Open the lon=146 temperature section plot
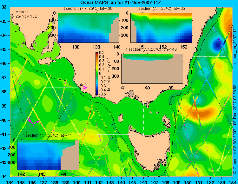 152,69
